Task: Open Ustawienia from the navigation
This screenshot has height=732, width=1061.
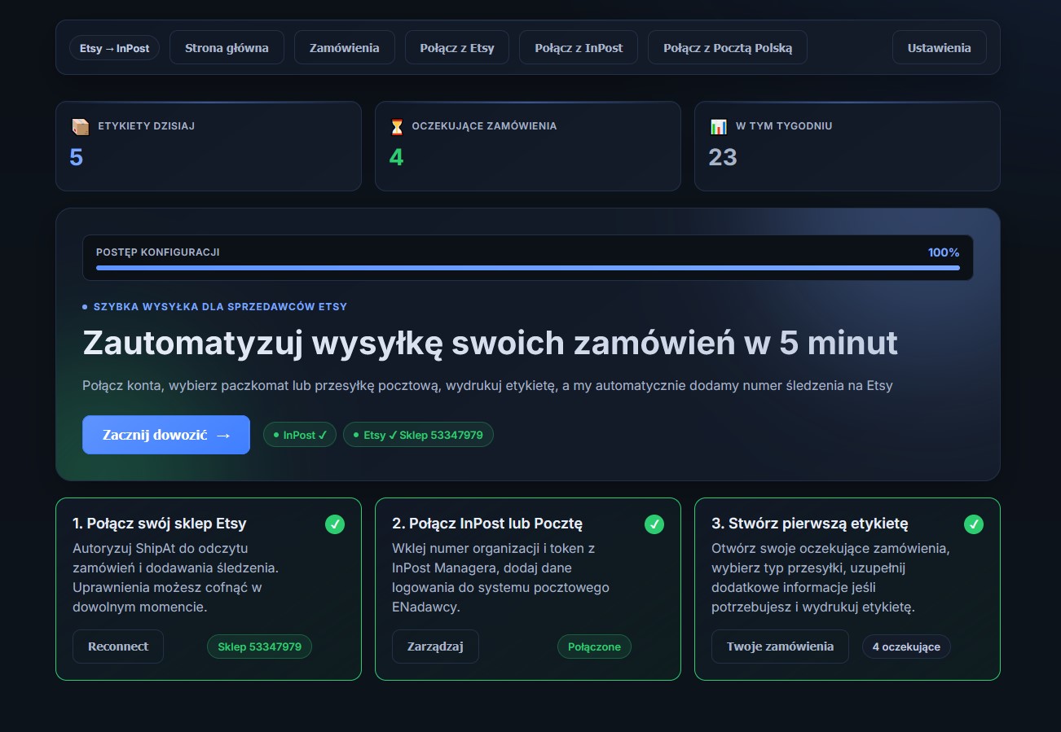Action: (939, 47)
